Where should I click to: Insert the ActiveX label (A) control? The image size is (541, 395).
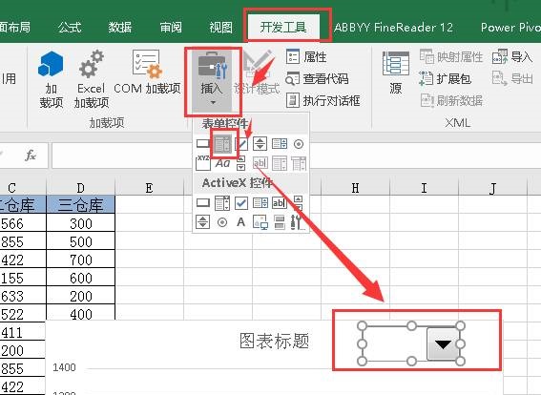point(240,221)
